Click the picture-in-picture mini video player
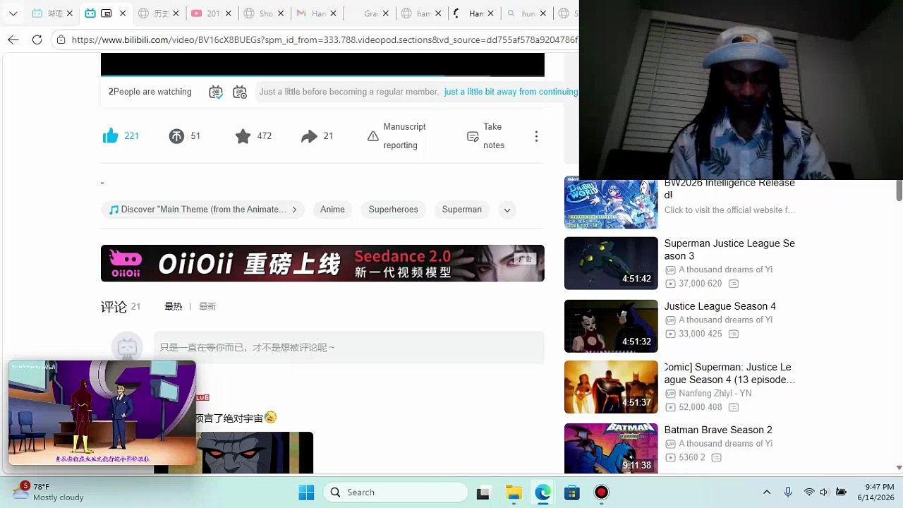Viewport: 903px width, 508px height. click(102, 413)
